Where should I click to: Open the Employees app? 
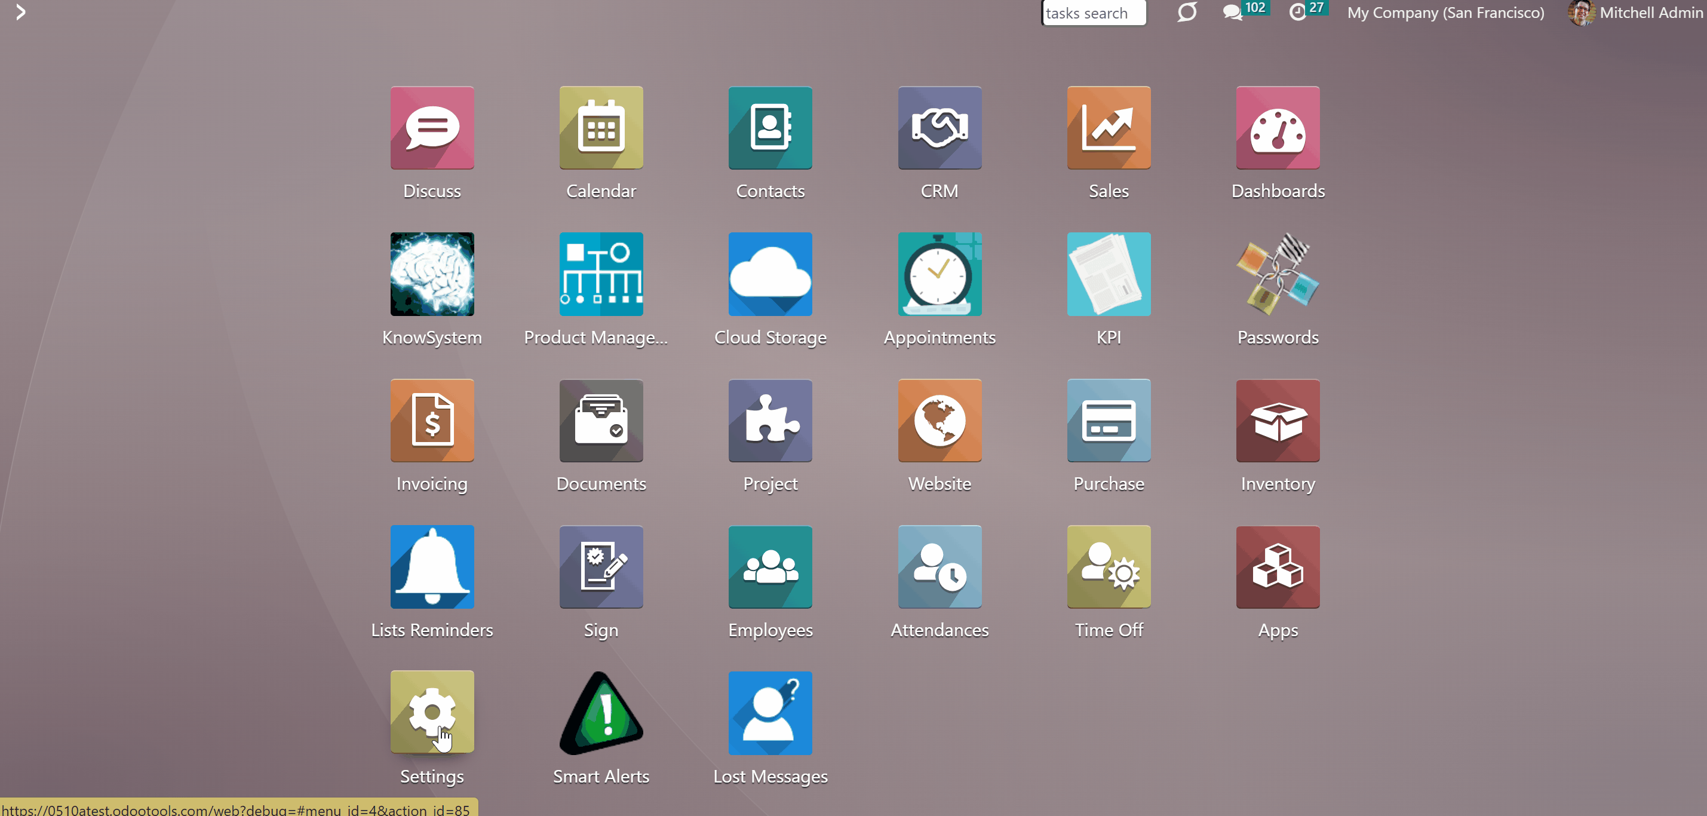click(x=770, y=567)
